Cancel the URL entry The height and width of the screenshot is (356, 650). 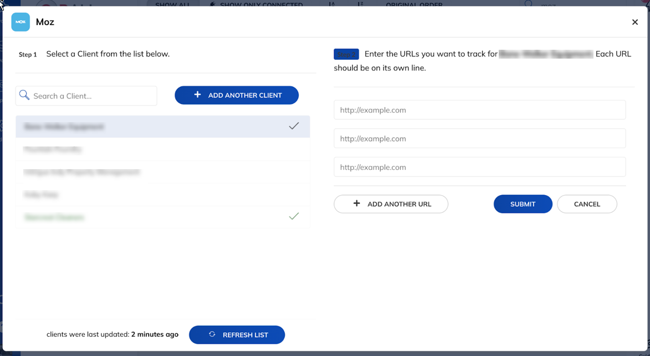point(587,204)
